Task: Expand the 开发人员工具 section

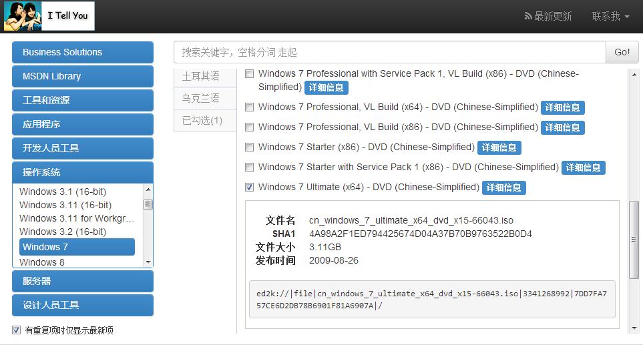Action: [x=83, y=148]
